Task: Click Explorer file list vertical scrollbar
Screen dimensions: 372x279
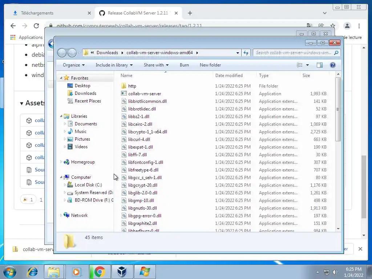Action: tap(338, 109)
